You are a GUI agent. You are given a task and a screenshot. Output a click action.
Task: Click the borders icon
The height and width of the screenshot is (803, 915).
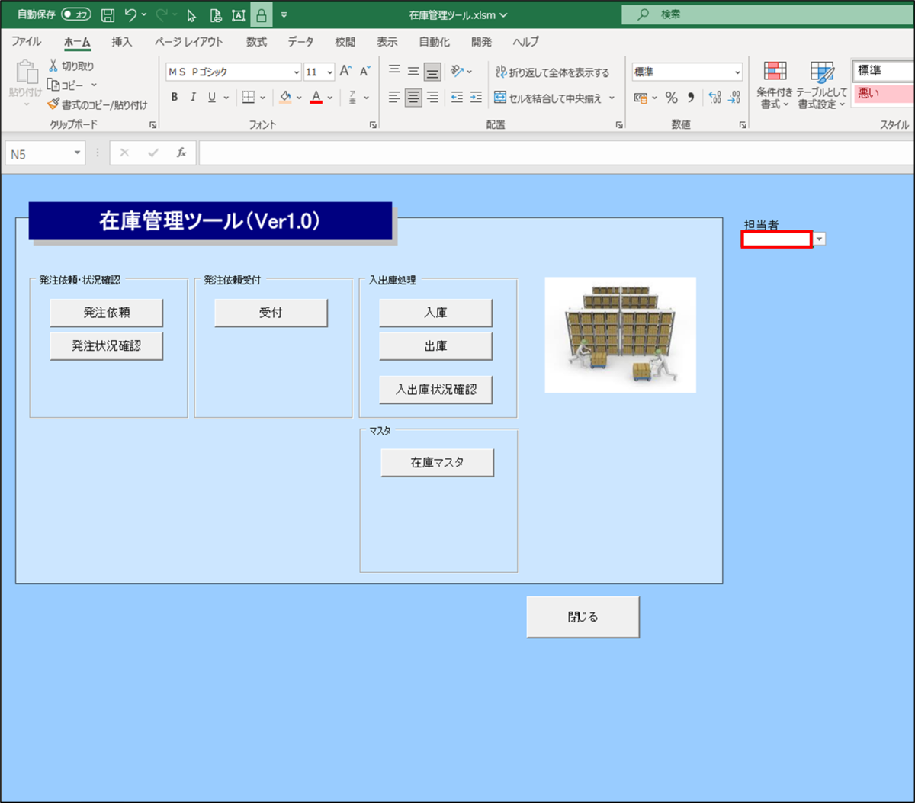click(249, 98)
